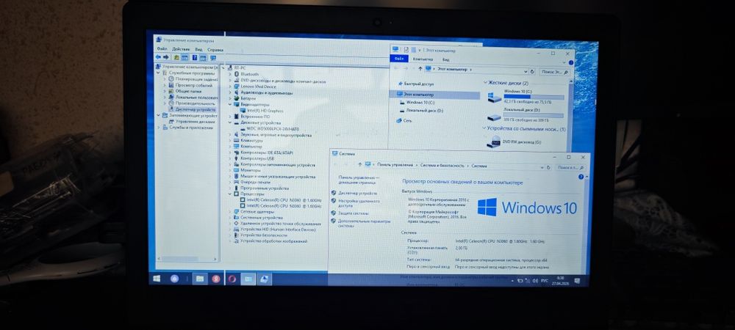Select Просмотр событий in left tree

click(193, 85)
